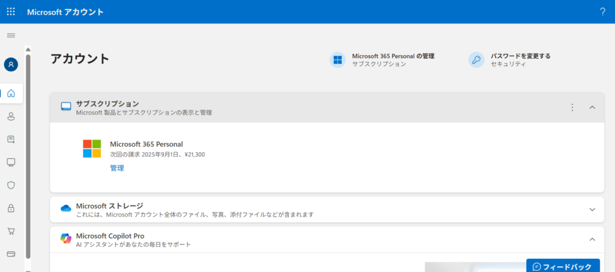The width and height of the screenshot is (615, 272).
Task: Click the scrollbar up arrow
Action: tap(28, 49)
